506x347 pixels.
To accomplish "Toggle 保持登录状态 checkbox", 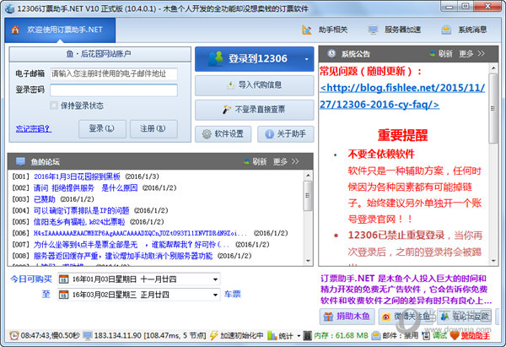I will coord(54,106).
